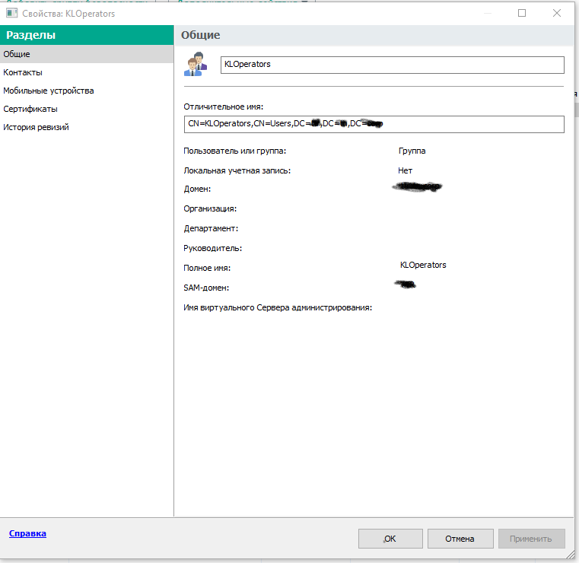
Task: Click the SAM-домен label
Action: point(206,288)
